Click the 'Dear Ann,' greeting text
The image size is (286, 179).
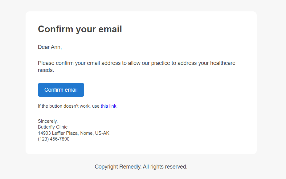pyautogui.click(x=50, y=47)
